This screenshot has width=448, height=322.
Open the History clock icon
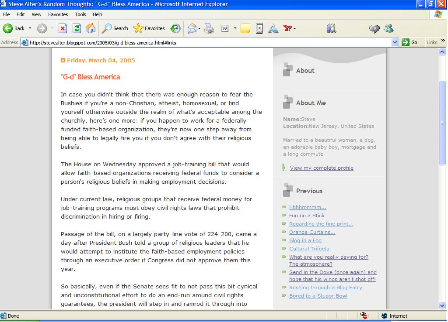[175, 28]
